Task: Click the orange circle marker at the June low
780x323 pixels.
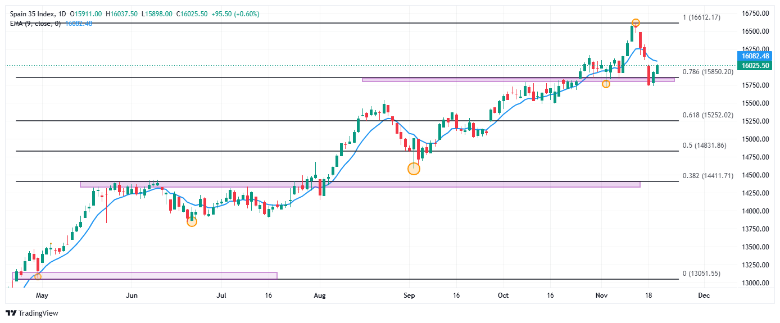Action: pos(192,222)
